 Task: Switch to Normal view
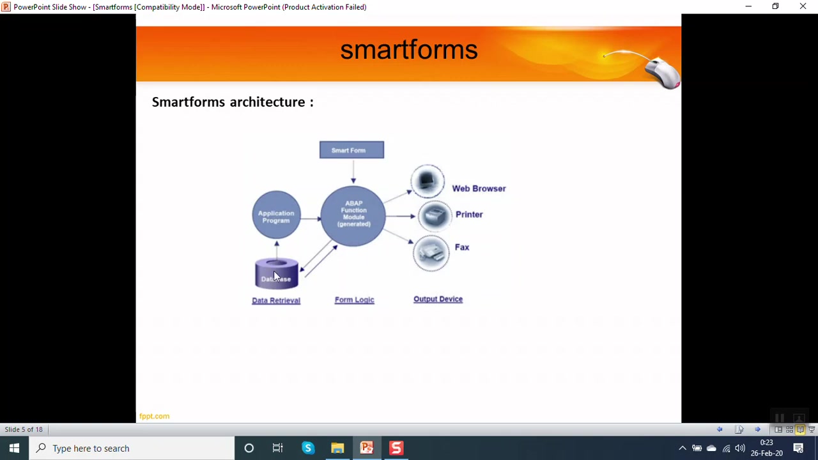[x=778, y=429]
